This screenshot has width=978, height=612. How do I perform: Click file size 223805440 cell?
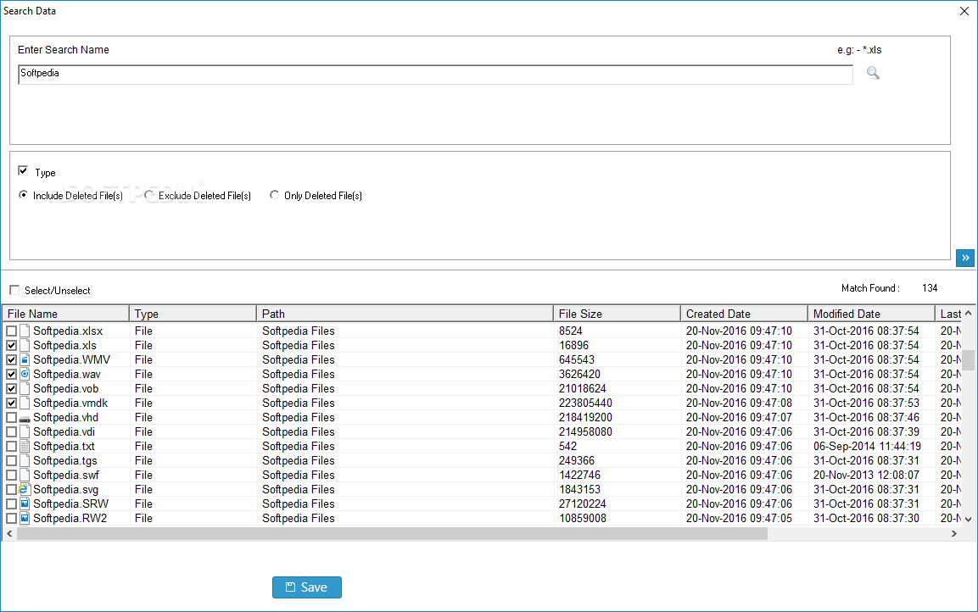[585, 403]
